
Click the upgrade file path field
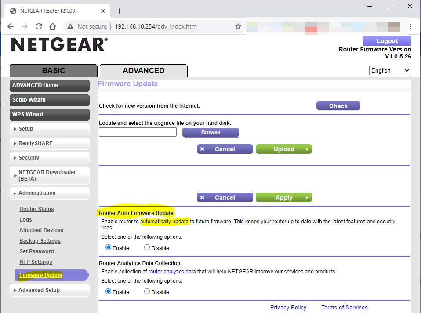pyautogui.click(x=138, y=132)
